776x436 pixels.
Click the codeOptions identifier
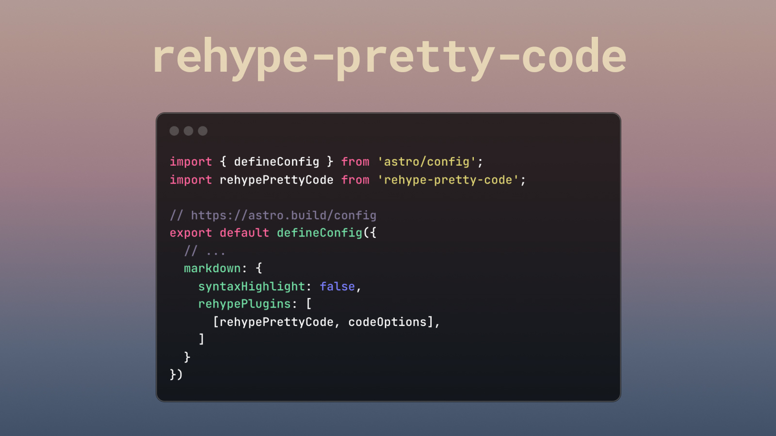point(388,321)
